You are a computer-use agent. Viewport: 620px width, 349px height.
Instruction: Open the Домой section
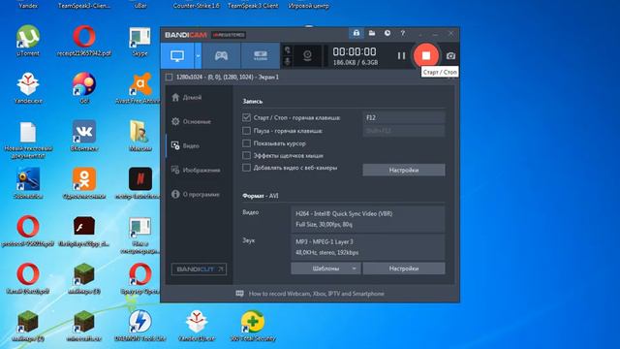pos(187,97)
